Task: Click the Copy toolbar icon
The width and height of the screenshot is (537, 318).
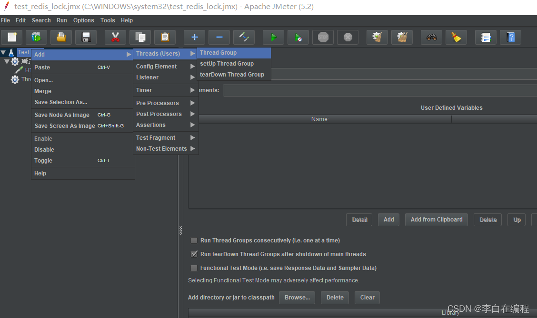Action: 140,37
